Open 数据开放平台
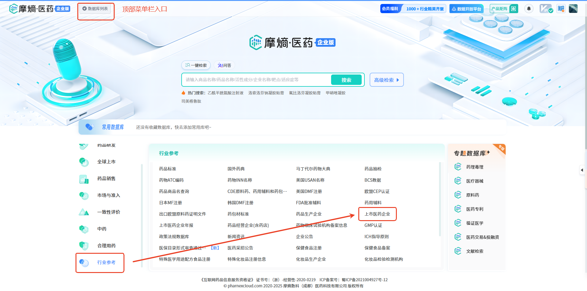Screen dimensions: 587x291 pyautogui.click(x=466, y=9)
